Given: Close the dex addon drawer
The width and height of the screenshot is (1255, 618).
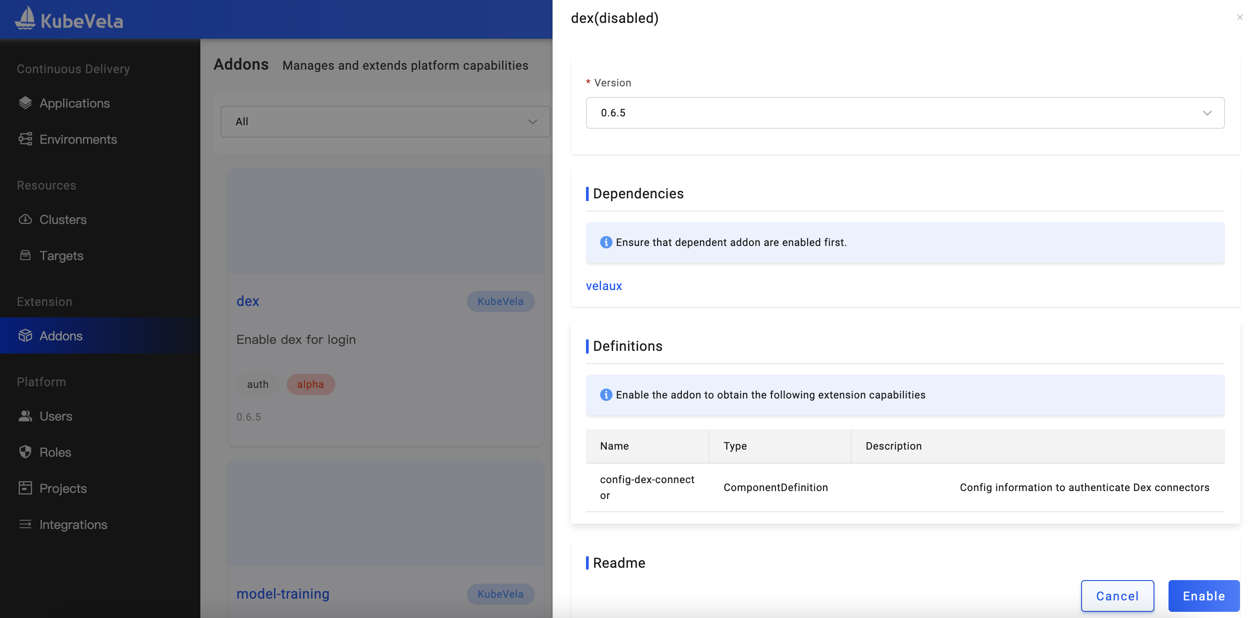Looking at the screenshot, I should pyautogui.click(x=1240, y=18).
